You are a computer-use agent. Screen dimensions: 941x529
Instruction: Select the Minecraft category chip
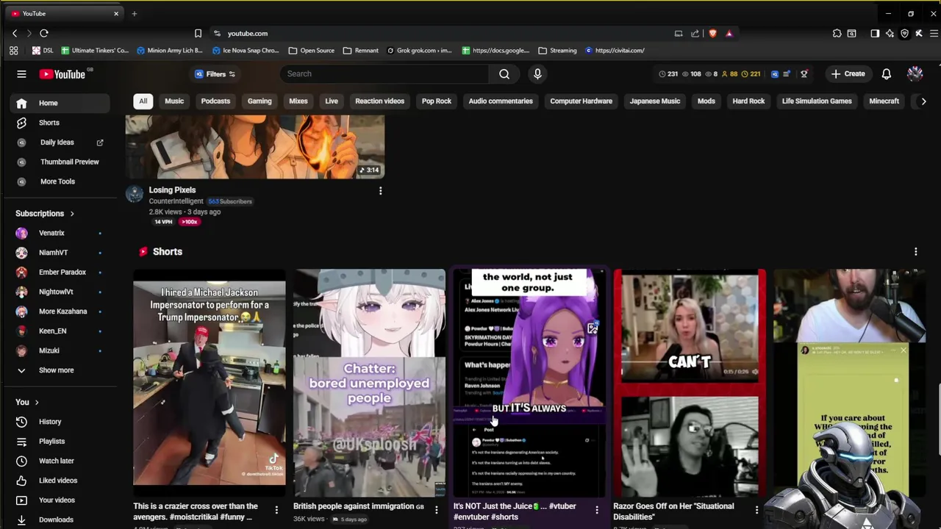coord(884,101)
